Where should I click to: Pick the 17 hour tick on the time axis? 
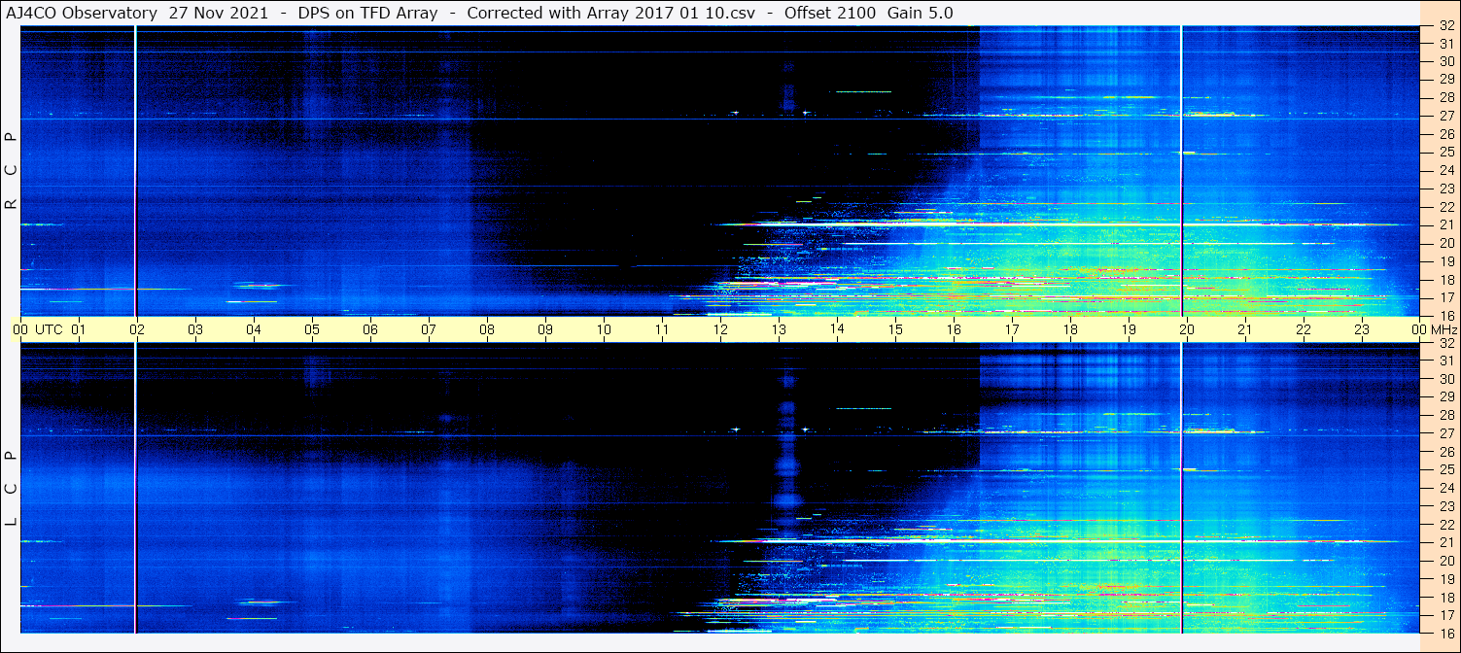(1012, 329)
